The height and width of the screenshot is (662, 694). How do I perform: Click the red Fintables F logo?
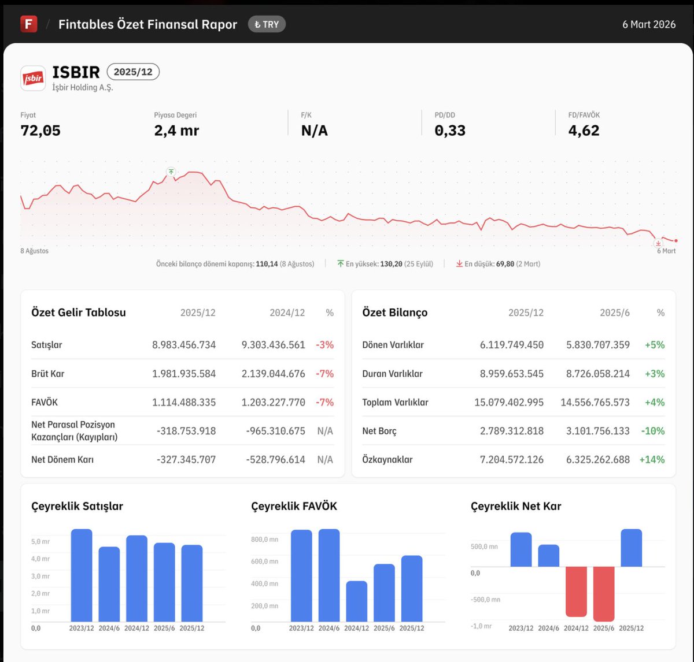(x=29, y=24)
